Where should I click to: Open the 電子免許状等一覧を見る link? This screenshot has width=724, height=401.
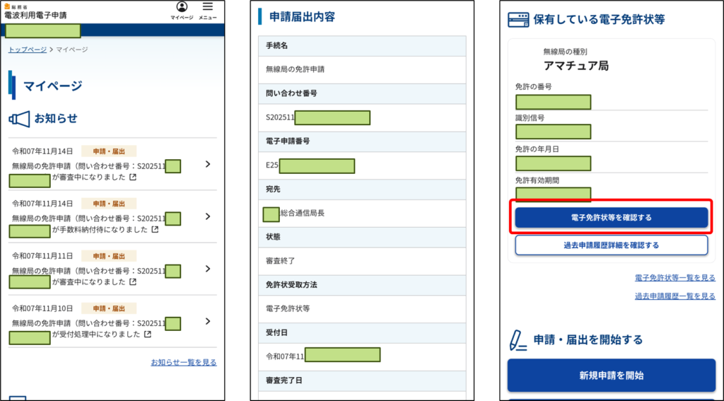[x=675, y=278]
